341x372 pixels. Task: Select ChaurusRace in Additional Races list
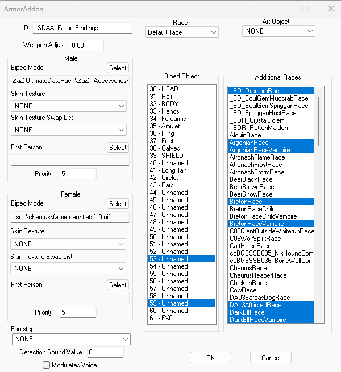click(x=271, y=268)
